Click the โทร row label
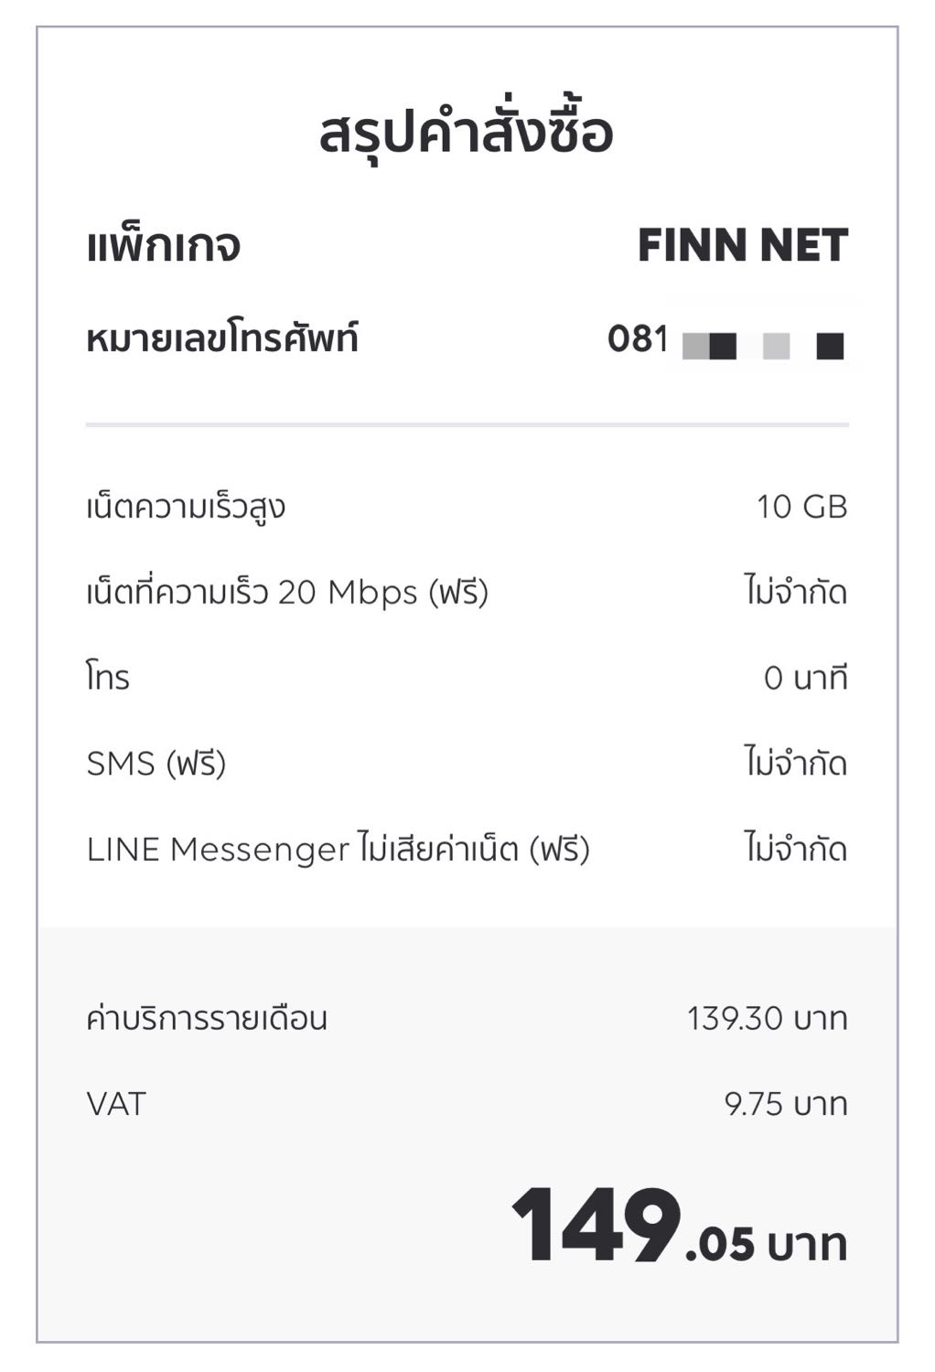 tap(108, 678)
